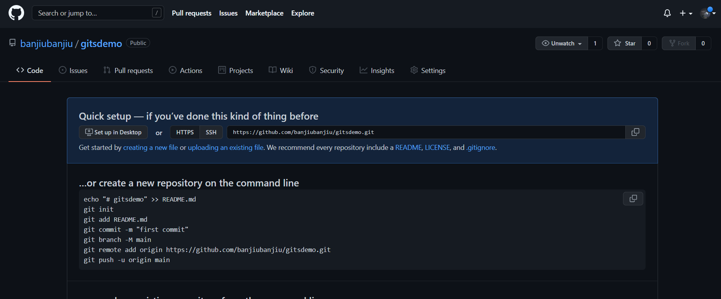
Task: Open the repository Settings tab
Action: pyautogui.click(x=428, y=70)
